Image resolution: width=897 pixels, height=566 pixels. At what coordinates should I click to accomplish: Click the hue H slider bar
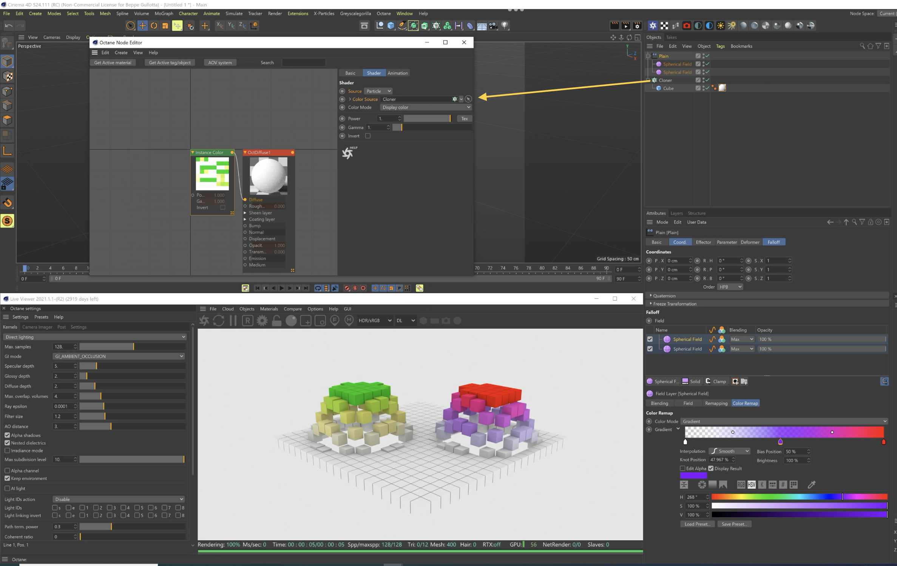(x=799, y=497)
